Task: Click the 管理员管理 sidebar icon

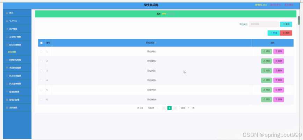Action: coord(7,100)
